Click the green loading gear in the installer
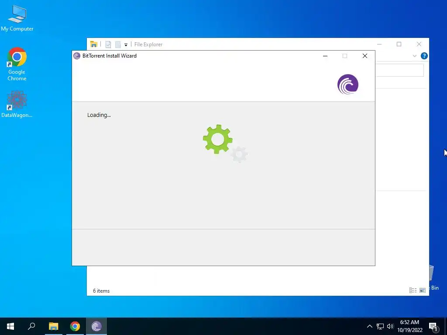Image resolution: width=447 pixels, height=335 pixels. coord(218,139)
